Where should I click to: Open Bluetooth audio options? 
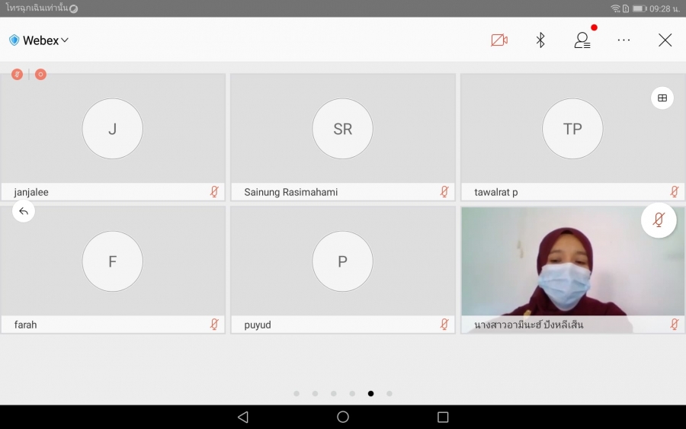click(540, 40)
